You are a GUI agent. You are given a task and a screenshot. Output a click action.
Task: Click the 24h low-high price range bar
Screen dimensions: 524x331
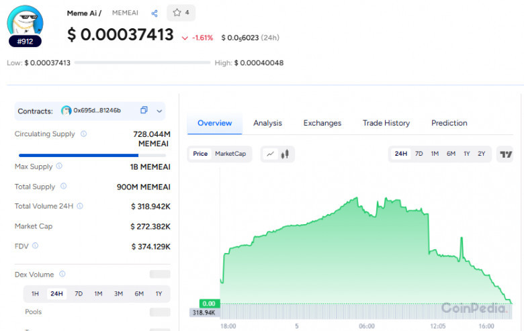click(x=142, y=62)
